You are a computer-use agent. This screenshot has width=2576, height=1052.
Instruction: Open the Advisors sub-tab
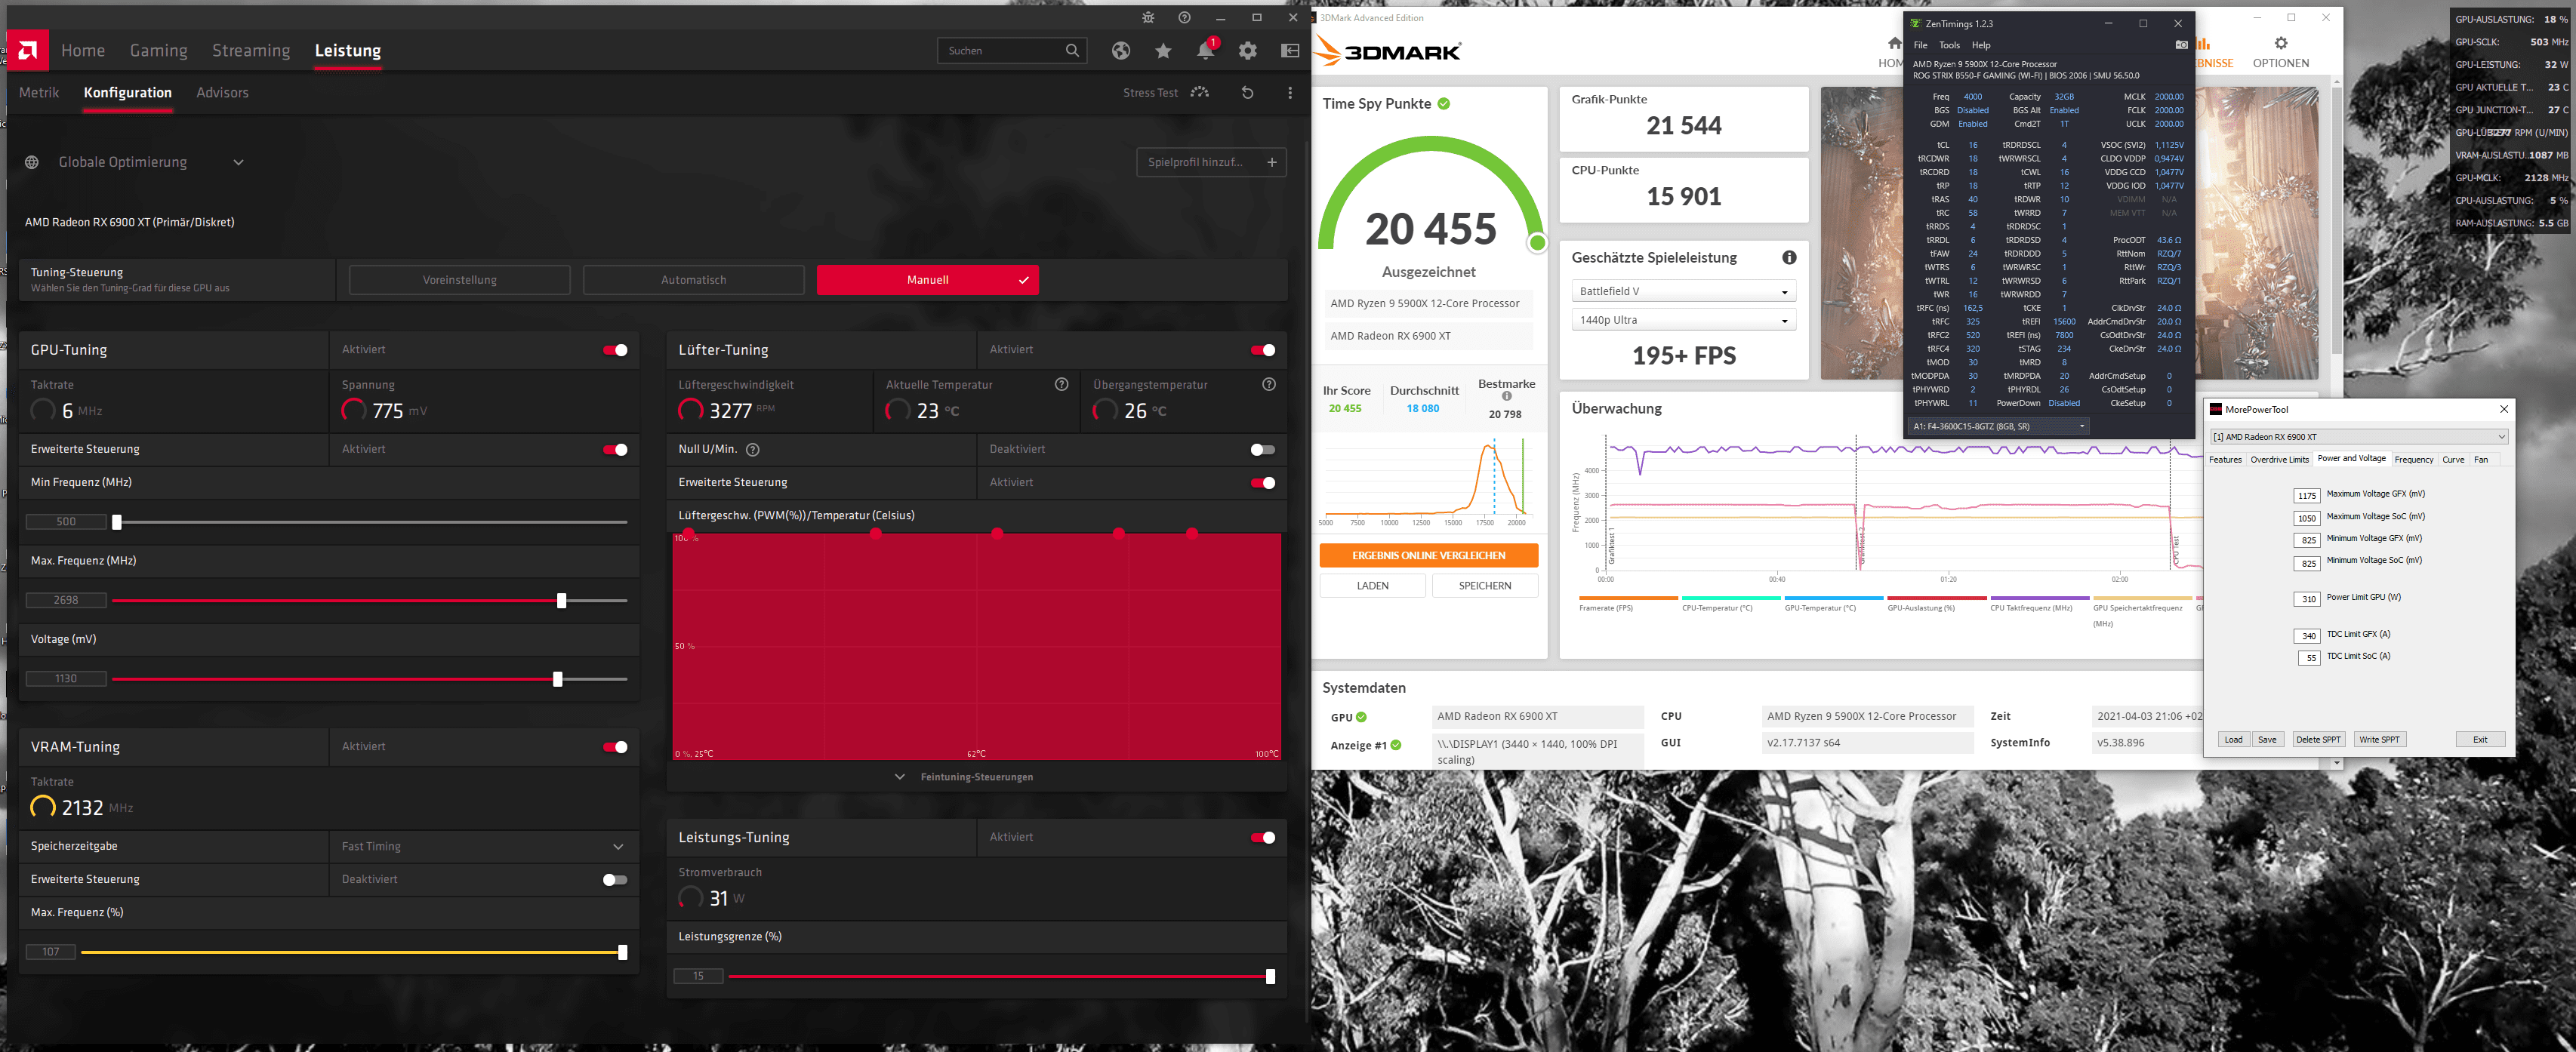click(x=222, y=92)
